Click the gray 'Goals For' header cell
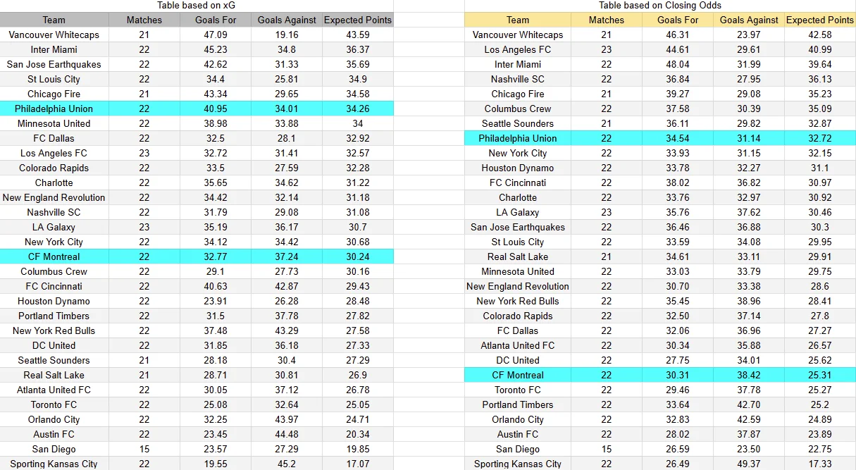The height and width of the screenshot is (470, 856). pos(216,20)
